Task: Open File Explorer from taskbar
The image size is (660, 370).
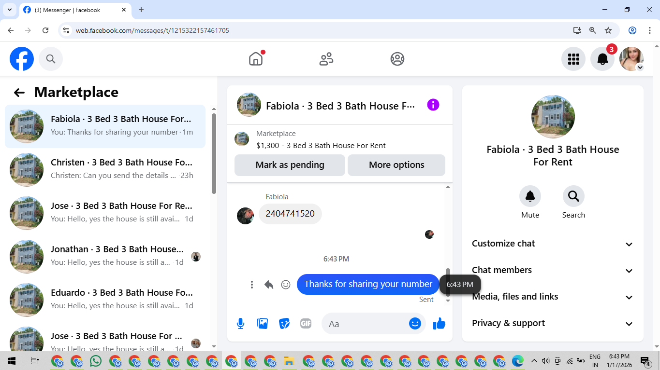Action: point(289,361)
